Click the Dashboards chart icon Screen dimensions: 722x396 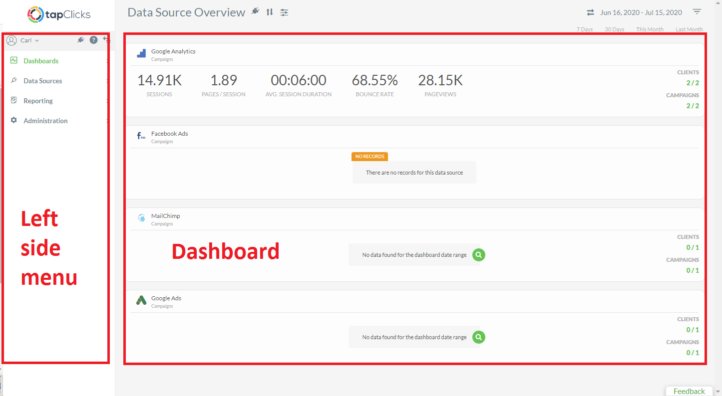[14, 60]
